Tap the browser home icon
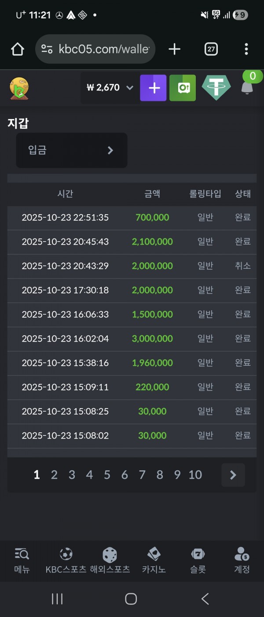The height and width of the screenshot is (617, 264). click(x=18, y=49)
